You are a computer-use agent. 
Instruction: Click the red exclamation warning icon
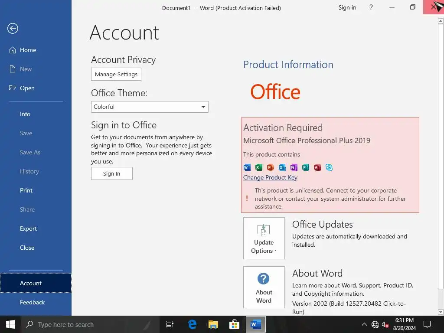click(x=247, y=198)
